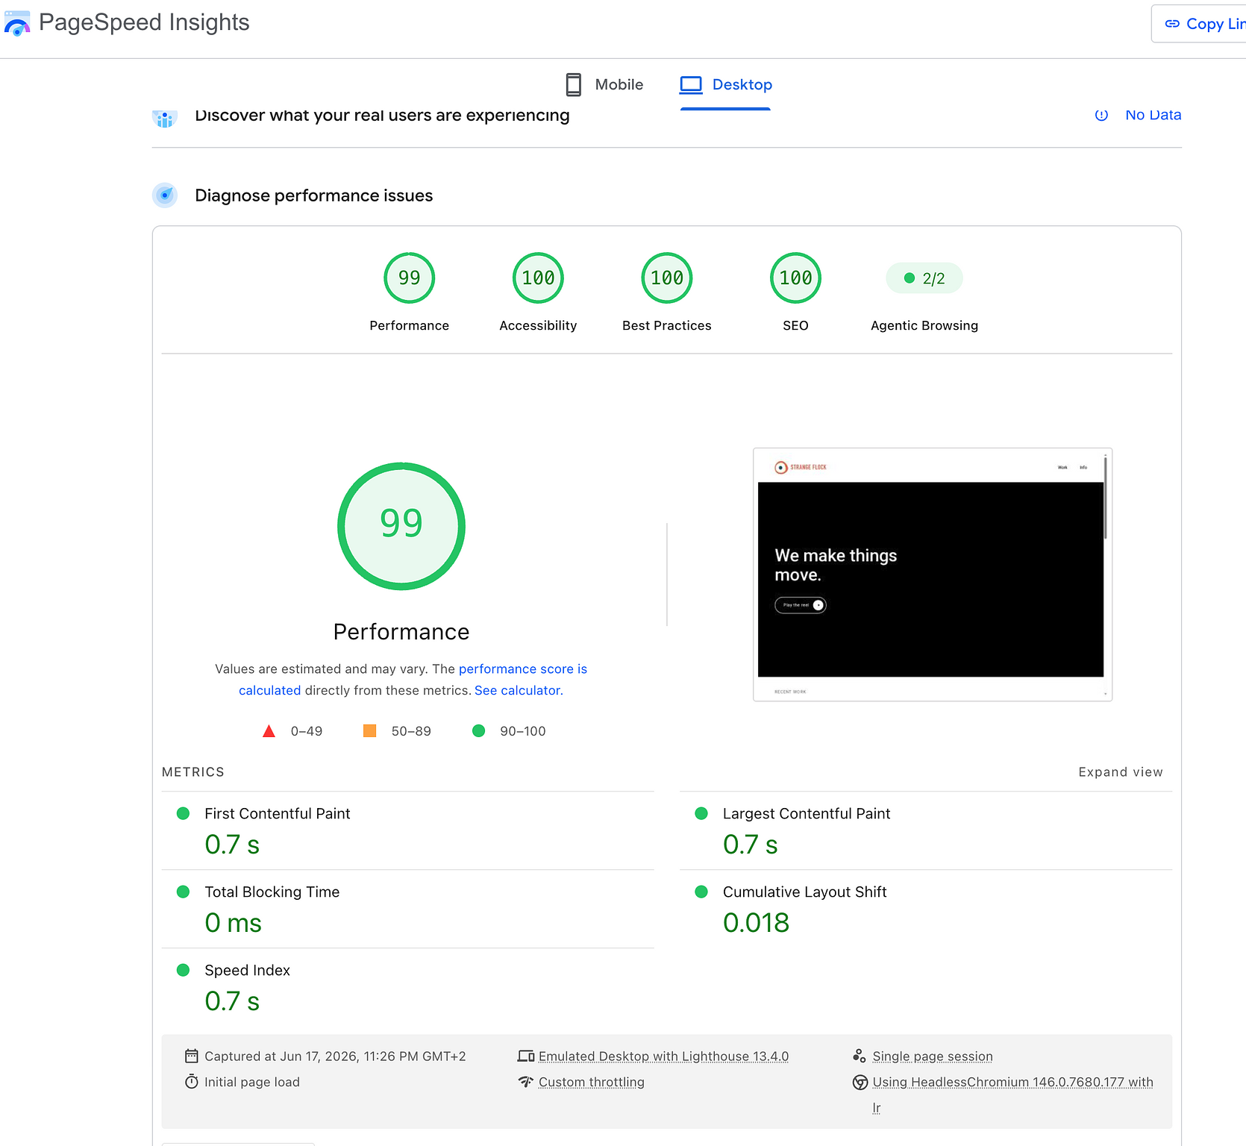Click the 0 ms blocking time value
The image size is (1246, 1146).
coord(233,923)
